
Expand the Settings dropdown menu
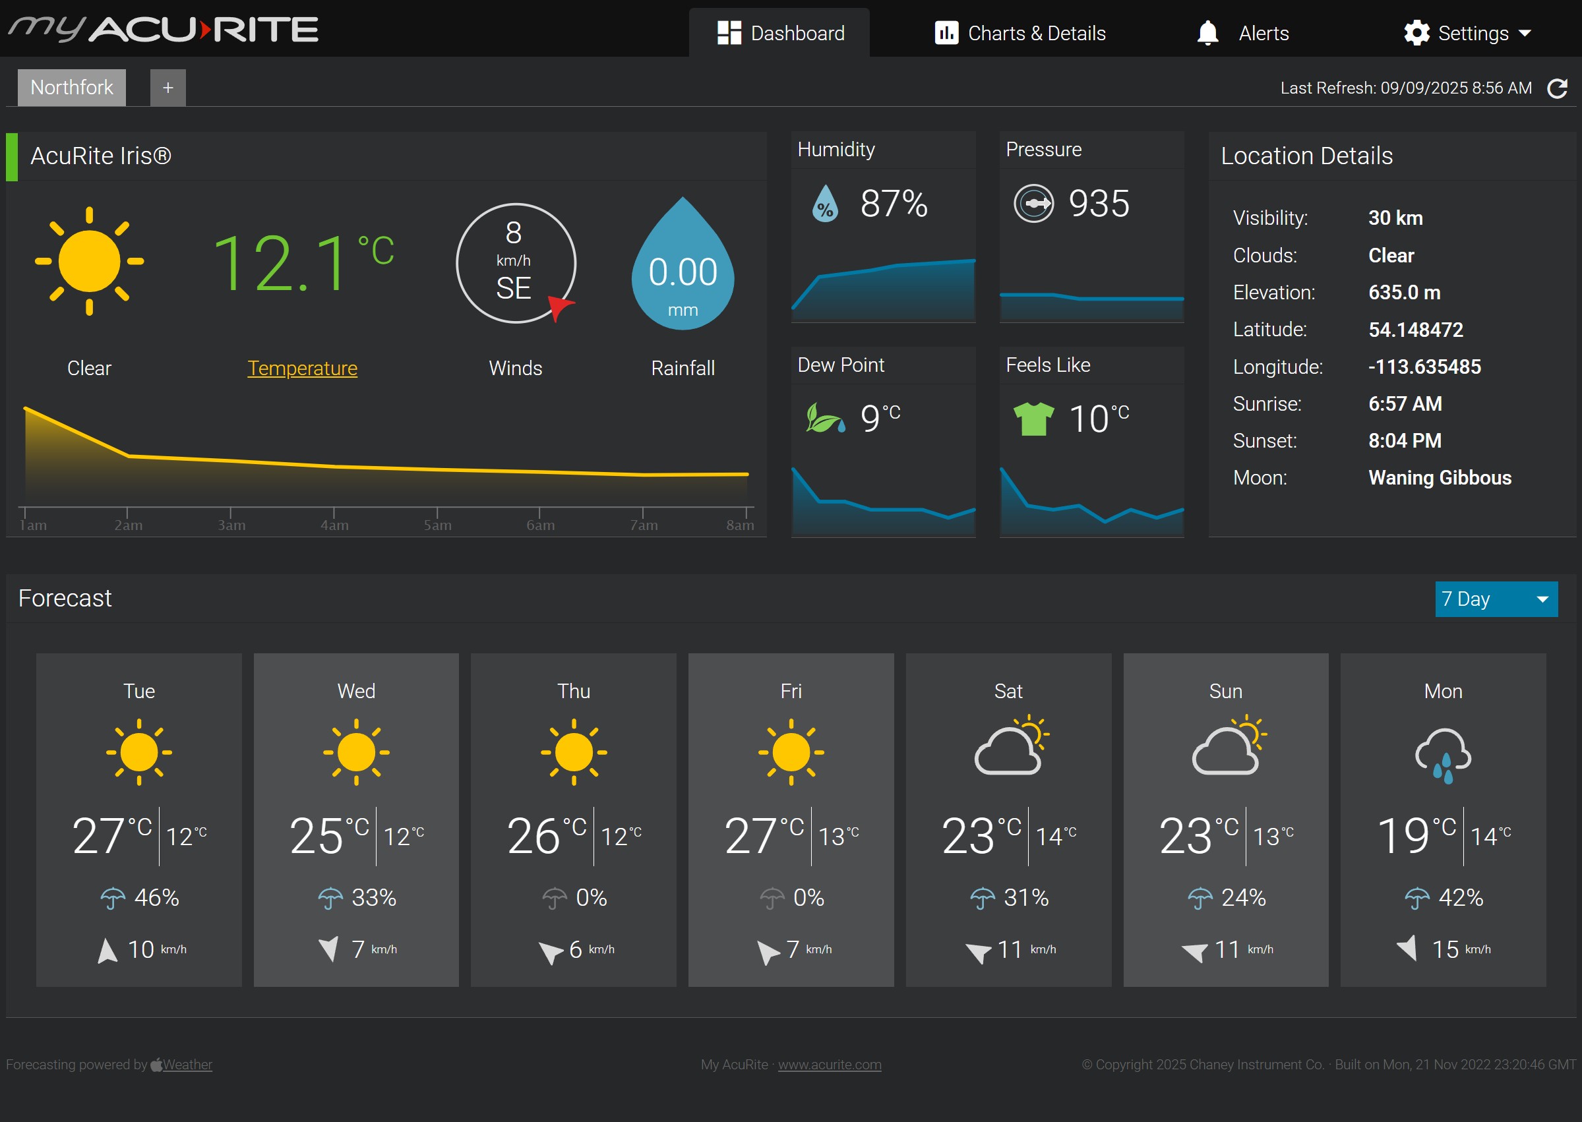[1525, 33]
